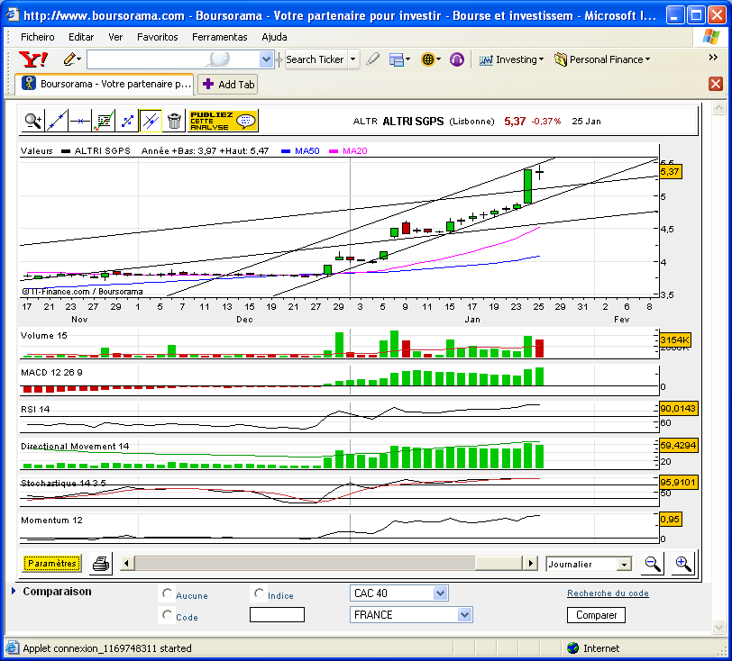Click the Comparer button

click(x=596, y=615)
